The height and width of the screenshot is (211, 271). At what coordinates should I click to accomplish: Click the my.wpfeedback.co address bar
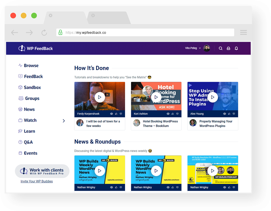point(145,32)
